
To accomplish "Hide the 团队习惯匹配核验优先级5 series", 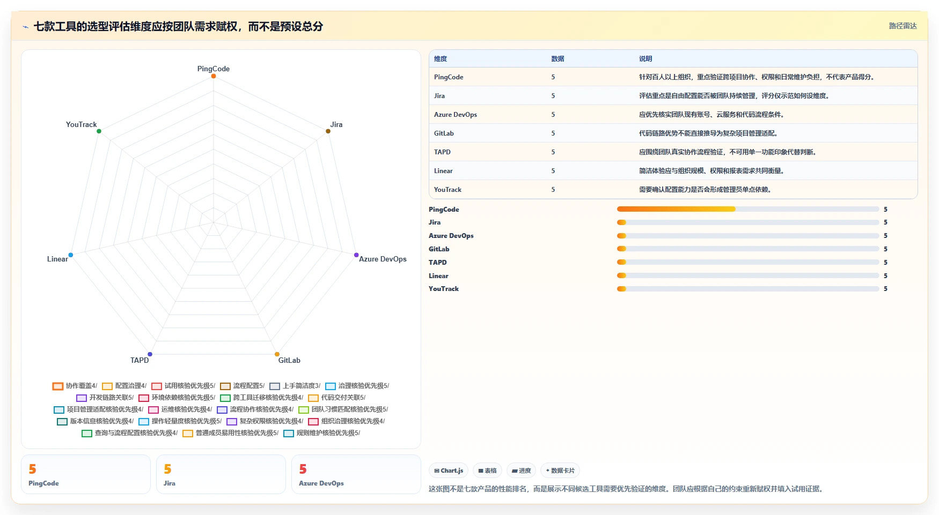I will [x=343, y=409].
